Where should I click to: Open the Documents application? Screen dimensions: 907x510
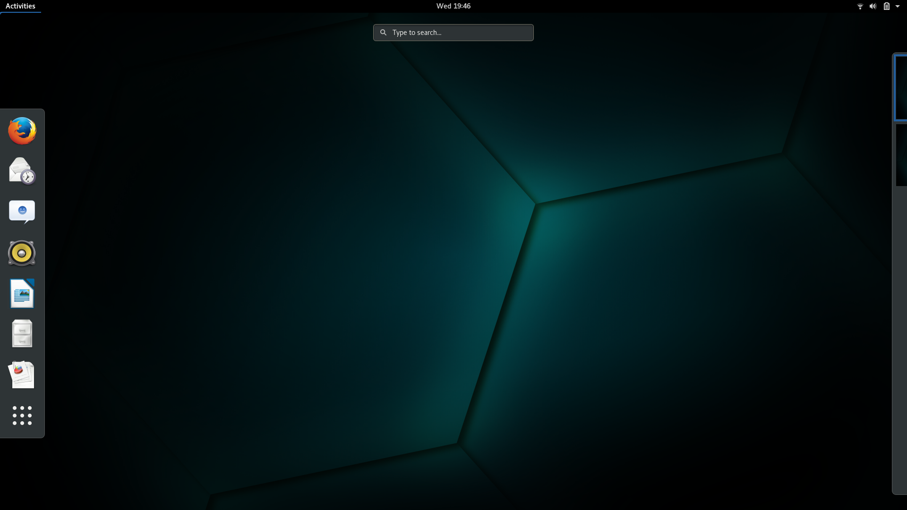point(22,374)
